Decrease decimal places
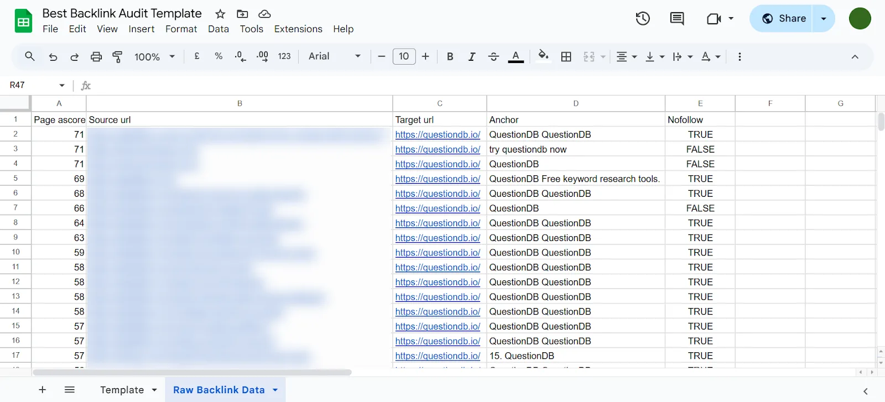 click(241, 56)
